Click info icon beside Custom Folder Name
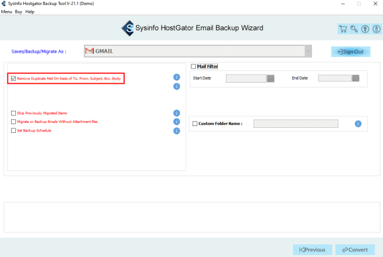The height and width of the screenshot is (257, 383). (x=358, y=124)
